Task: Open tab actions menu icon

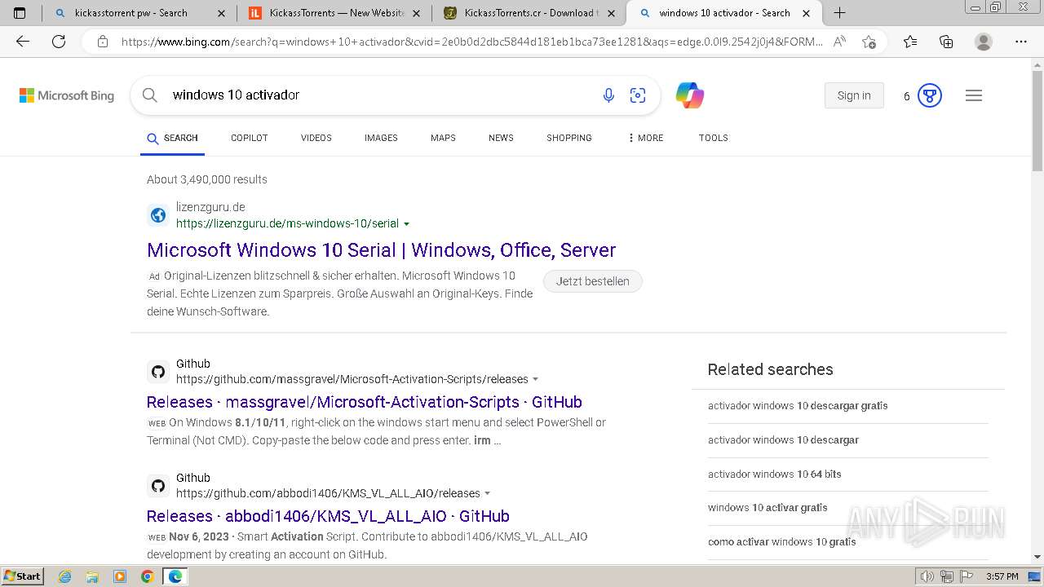Action: (x=20, y=13)
